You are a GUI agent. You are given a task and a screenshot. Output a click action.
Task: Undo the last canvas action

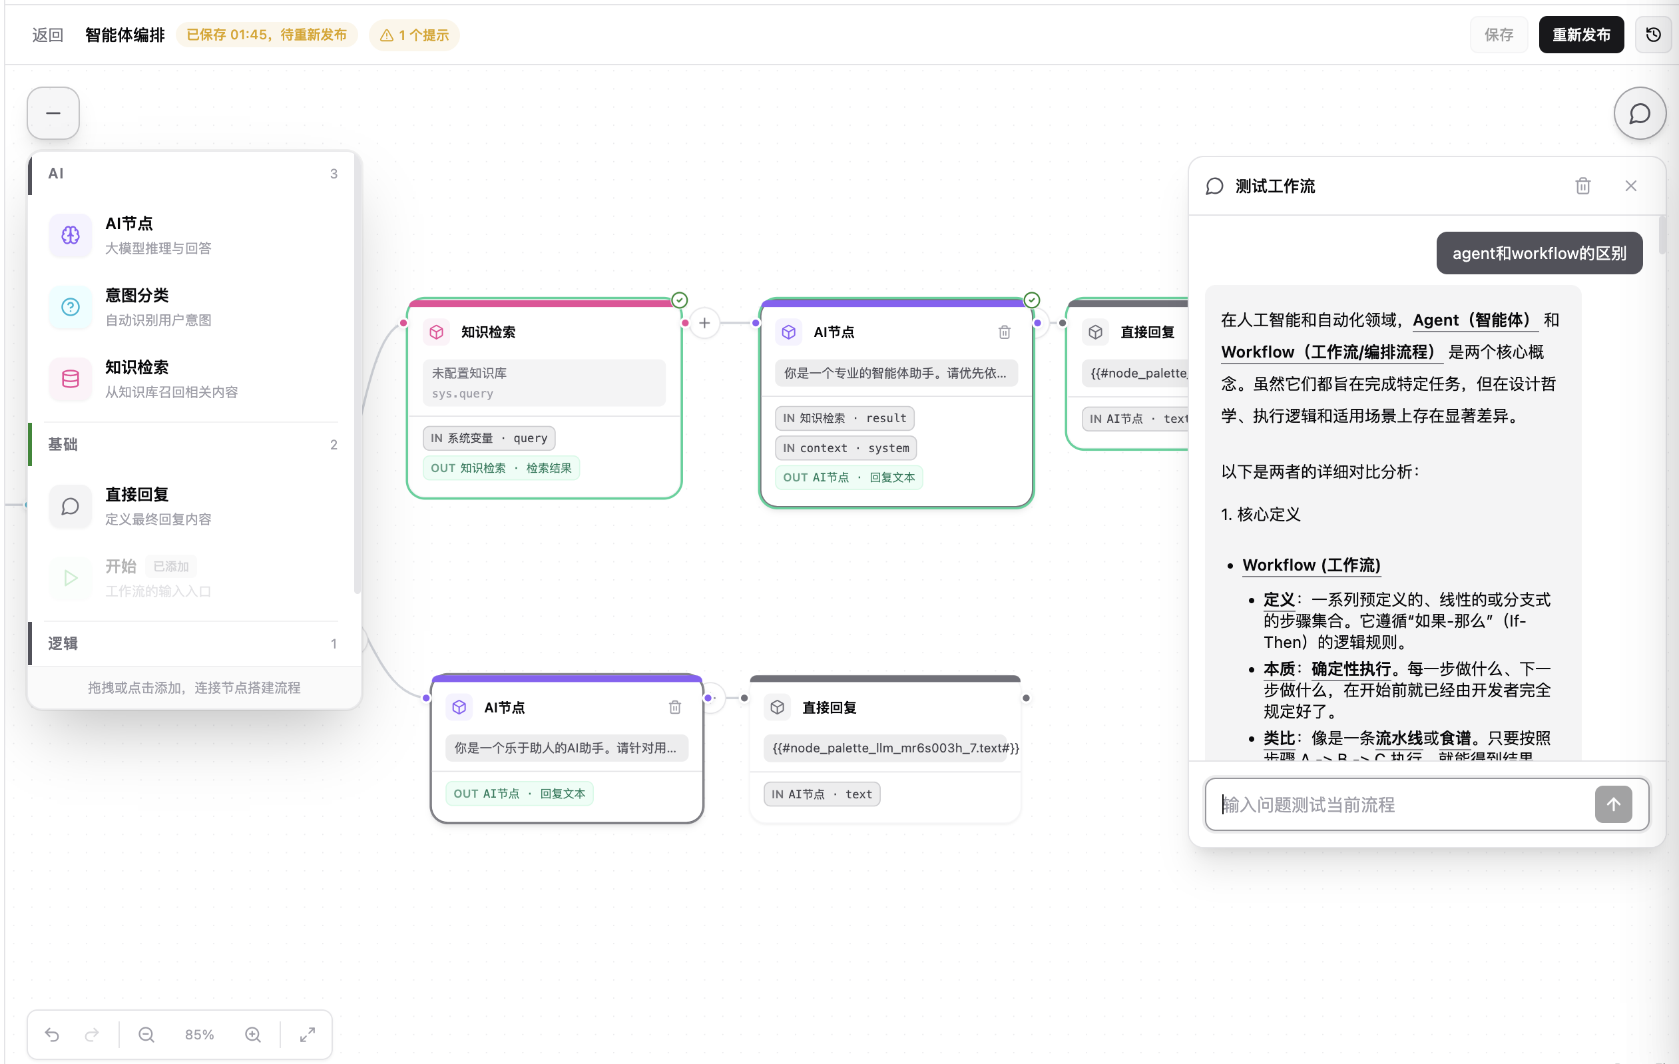pyautogui.click(x=53, y=1034)
